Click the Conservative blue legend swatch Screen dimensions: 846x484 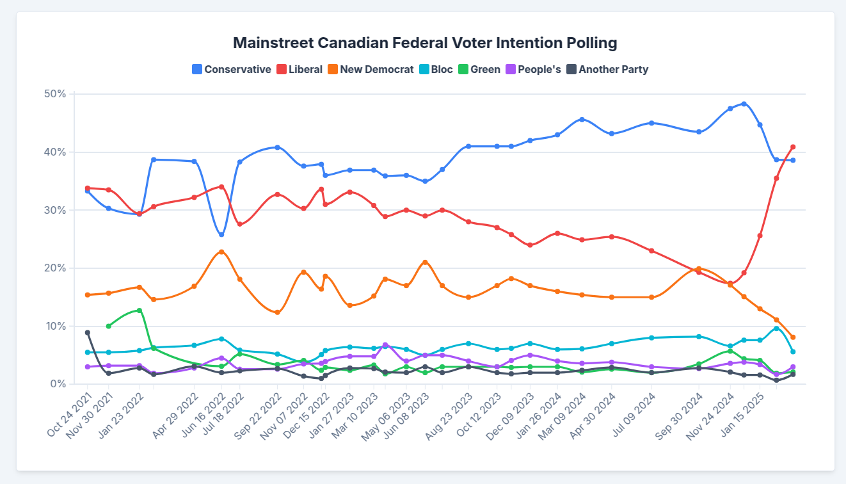(x=197, y=69)
